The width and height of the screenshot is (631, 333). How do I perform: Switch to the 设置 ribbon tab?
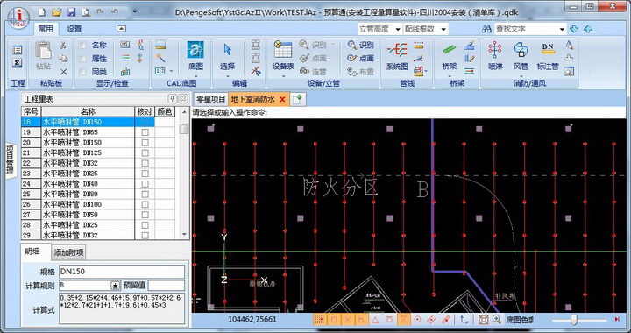coord(74,29)
